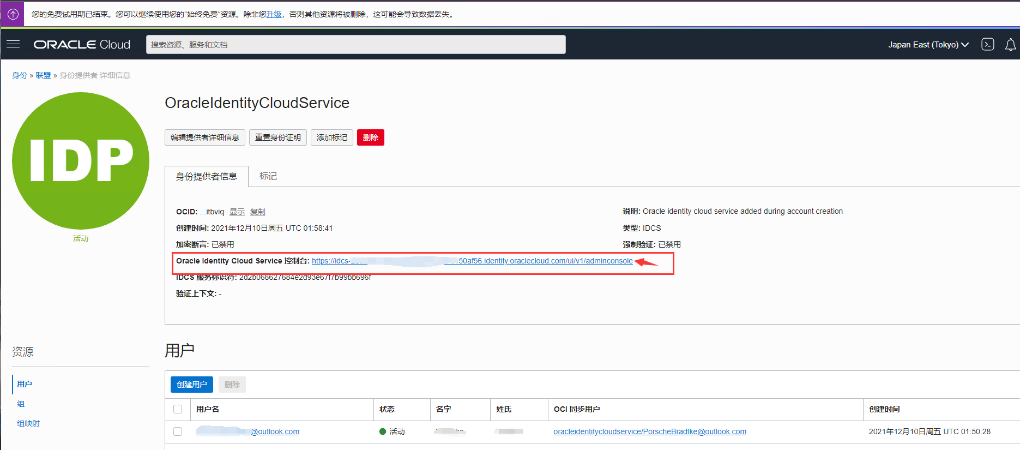Click the 状态 column header
Screen dimensions: 1020x450
pos(387,409)
